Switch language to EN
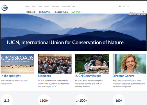Image resolution: width=147 pixels, height=105 pixels. (120, 6)
